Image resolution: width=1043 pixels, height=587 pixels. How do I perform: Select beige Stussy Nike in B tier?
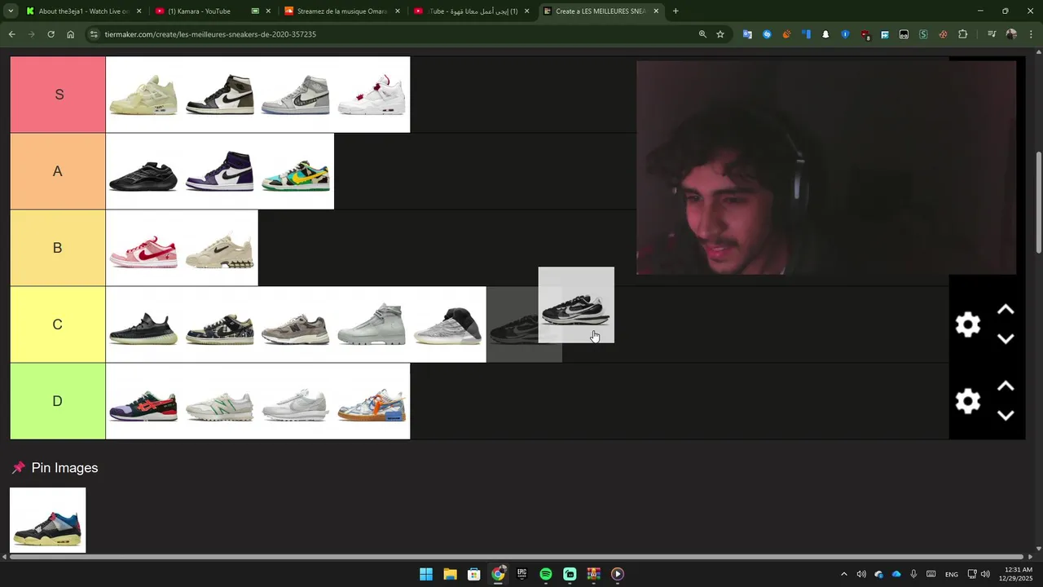[220, 248]
